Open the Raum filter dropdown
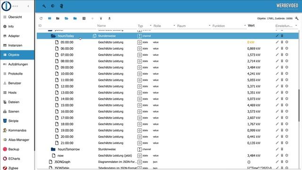The image size is (302, 170). coord(194,26)
